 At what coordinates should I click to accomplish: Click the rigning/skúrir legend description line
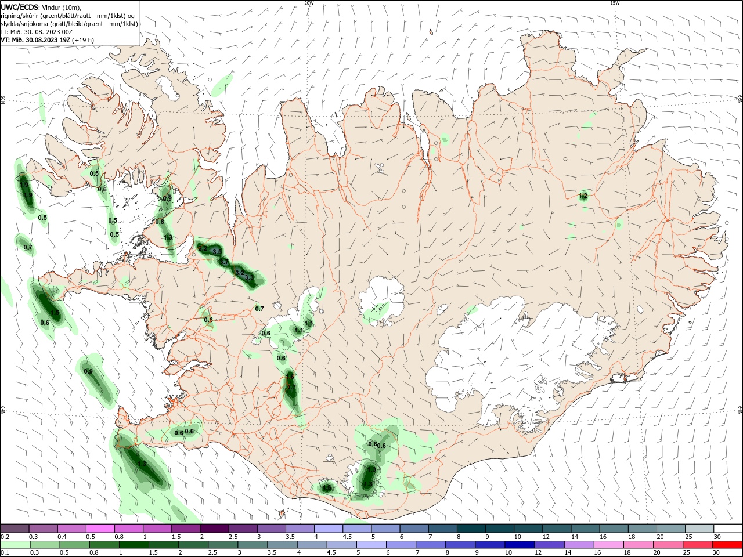68,15
